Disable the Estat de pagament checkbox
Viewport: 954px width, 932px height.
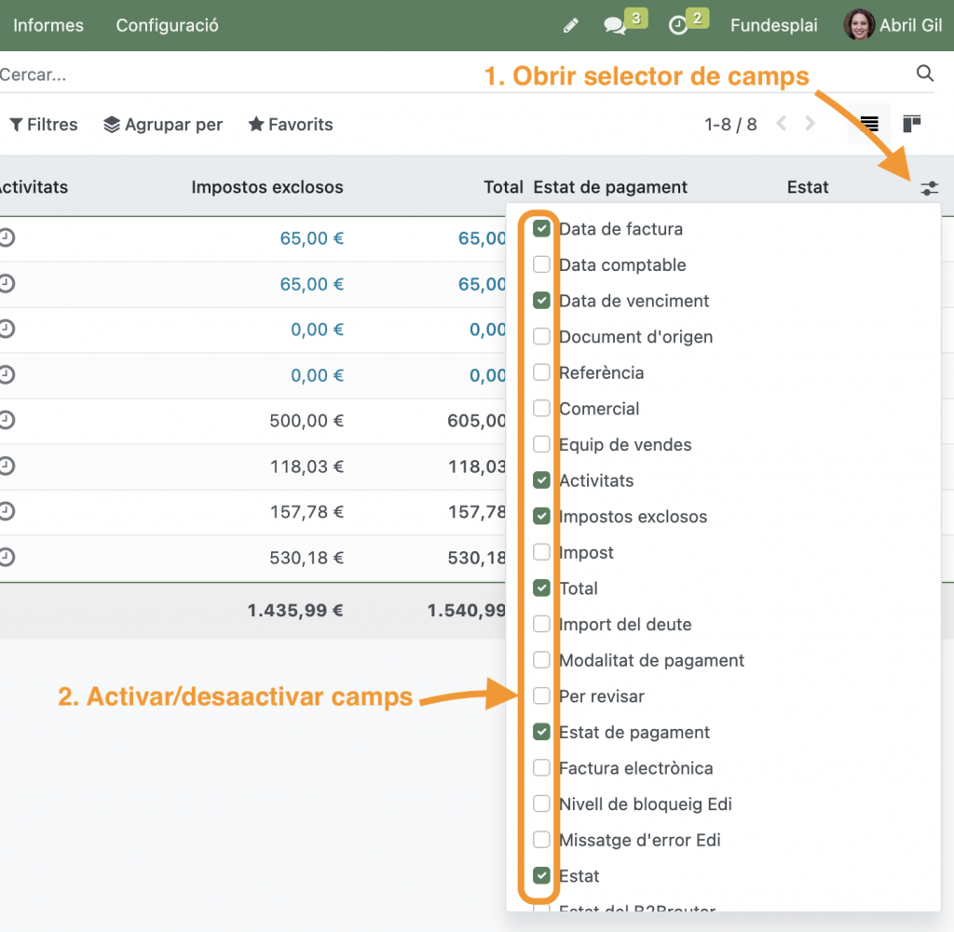pyautogui.click(x=541, y=733)
